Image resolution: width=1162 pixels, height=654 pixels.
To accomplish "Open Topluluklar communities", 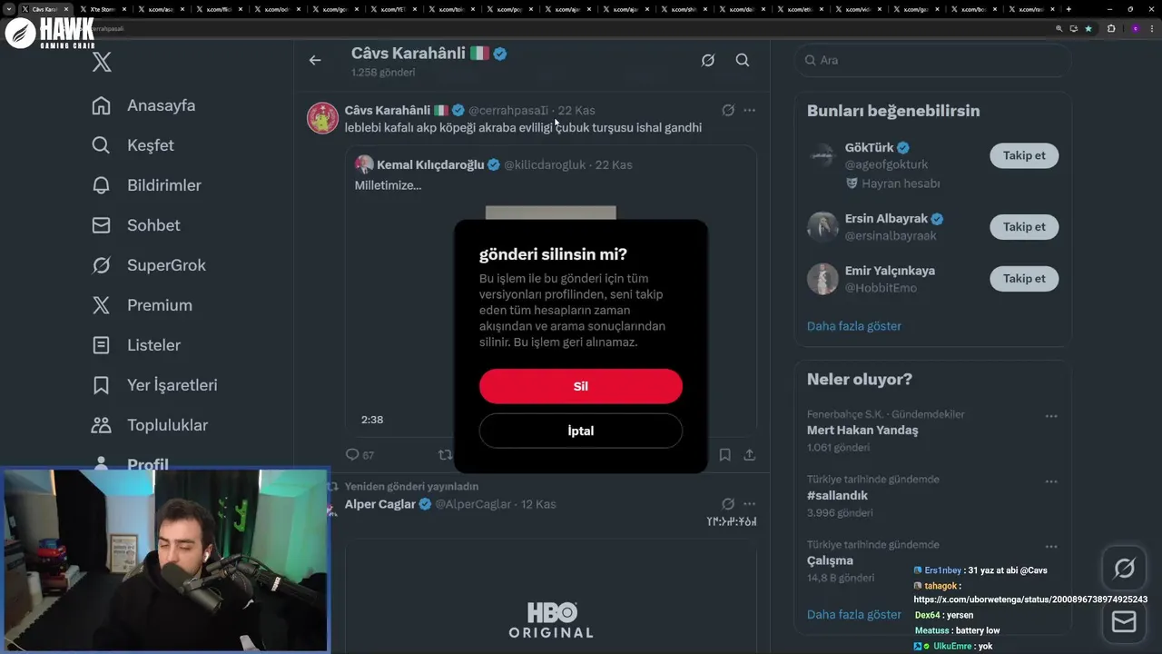I will tap(150, 425).
